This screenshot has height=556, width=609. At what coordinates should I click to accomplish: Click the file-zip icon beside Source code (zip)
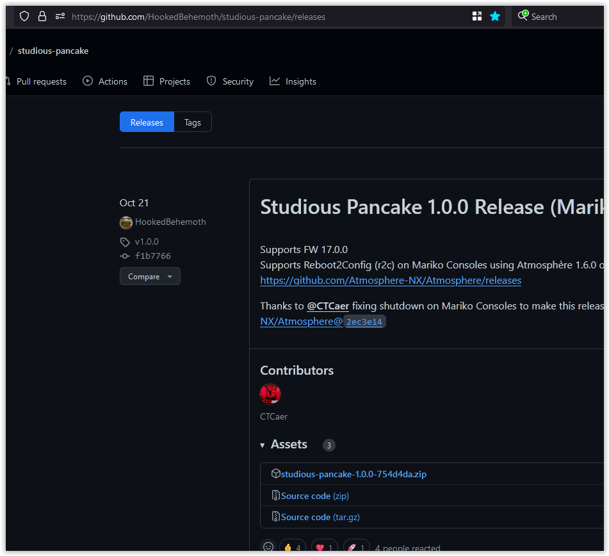pyautogui.click(x=276, y=495)
